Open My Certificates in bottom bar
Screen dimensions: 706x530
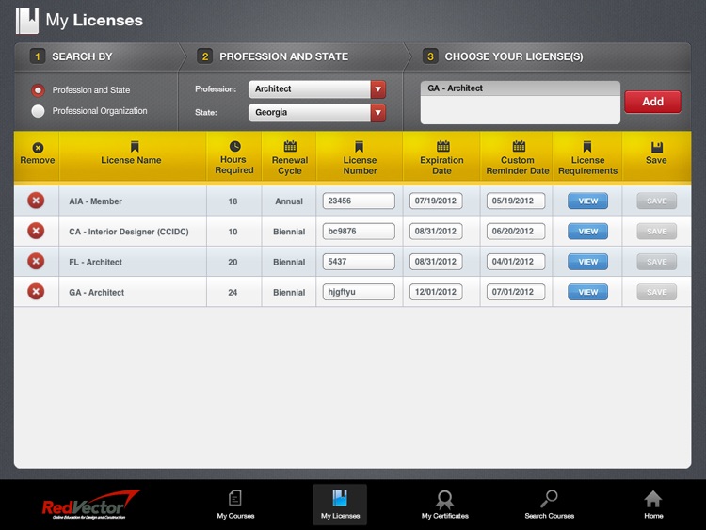point(445,505)
